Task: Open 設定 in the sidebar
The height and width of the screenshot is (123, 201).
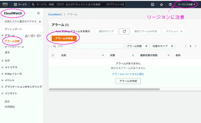Action: click(7, 101)
